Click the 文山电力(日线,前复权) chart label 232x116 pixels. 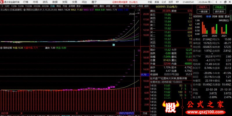11,10
